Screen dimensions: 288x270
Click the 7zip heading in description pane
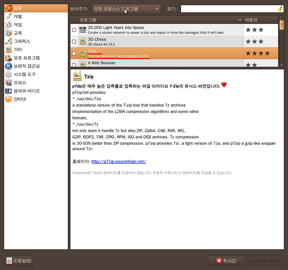[x=89, y=77]
